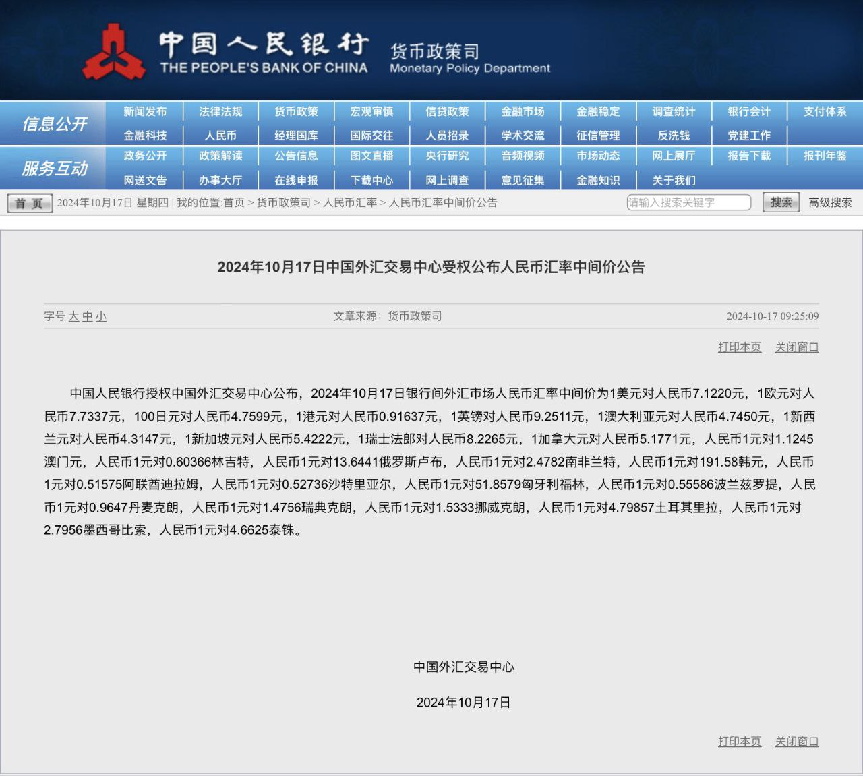Click bottom 关闭窗口 close link

pyautogui.click(x=797, y=742)
